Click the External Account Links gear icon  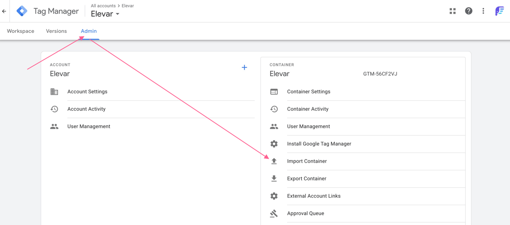click(274, 196)
